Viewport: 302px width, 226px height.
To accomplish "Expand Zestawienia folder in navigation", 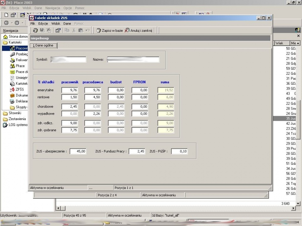I will pos(5,119).
